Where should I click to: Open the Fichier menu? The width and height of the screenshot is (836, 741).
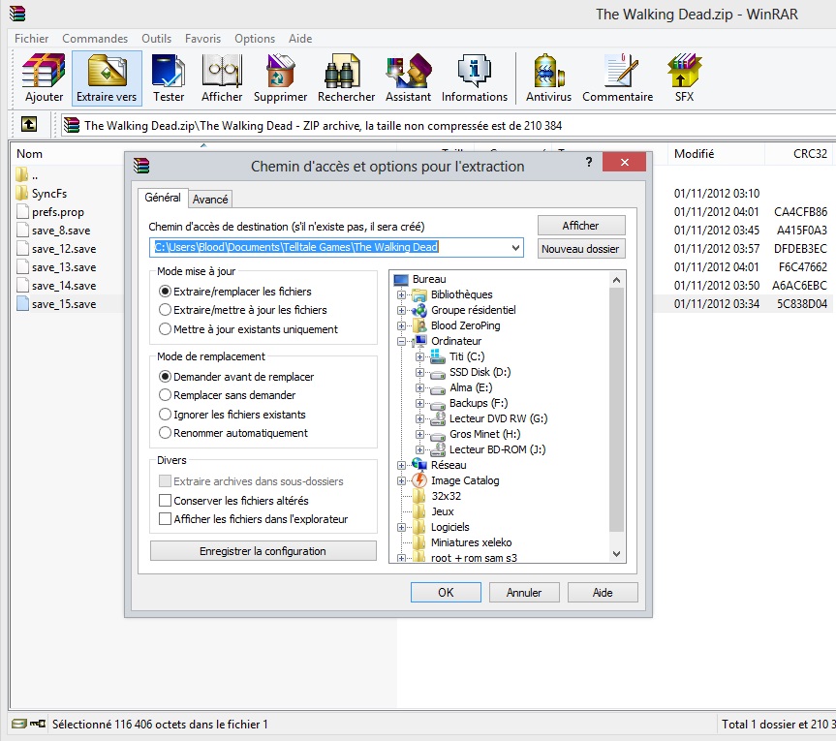pyautogui.click(x=31, y=39)
